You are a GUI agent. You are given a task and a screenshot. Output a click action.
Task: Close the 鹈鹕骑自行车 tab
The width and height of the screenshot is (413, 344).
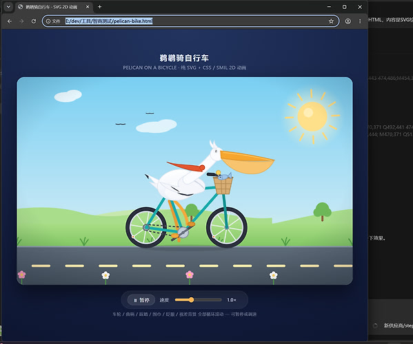tap(88, 7)
